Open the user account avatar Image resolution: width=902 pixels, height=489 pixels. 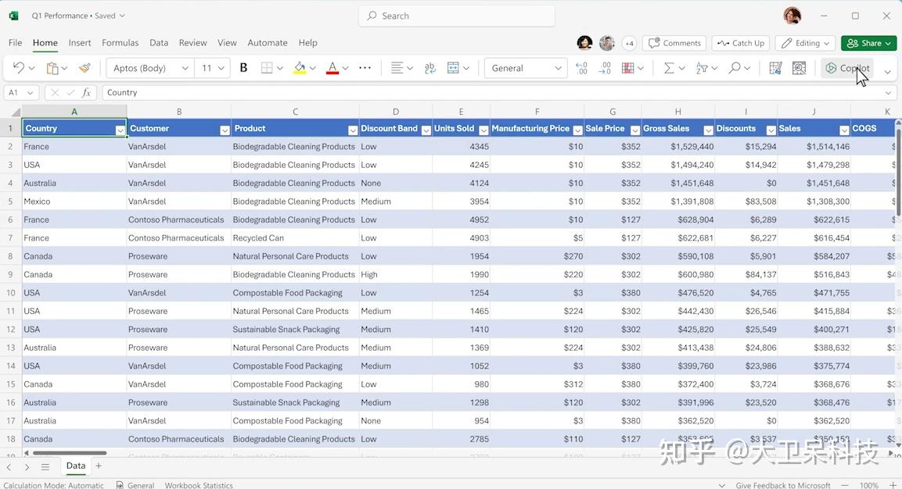pos(792,16)
